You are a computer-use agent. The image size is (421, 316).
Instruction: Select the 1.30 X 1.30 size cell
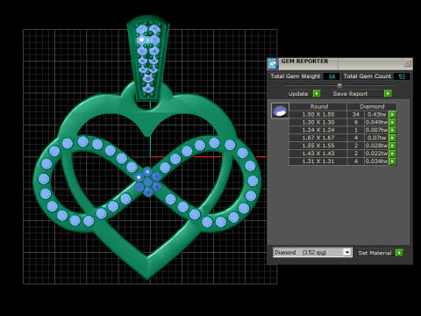coord(318,122)
